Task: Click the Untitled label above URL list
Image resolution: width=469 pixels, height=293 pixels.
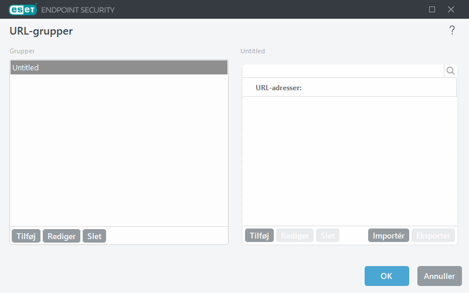Action: (x=253, y=51)
